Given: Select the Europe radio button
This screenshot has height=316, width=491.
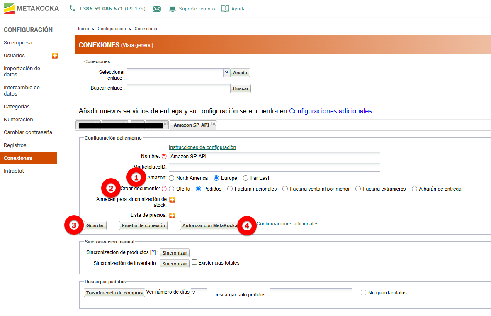Looking at the screenshot, I should click(216, 178).
